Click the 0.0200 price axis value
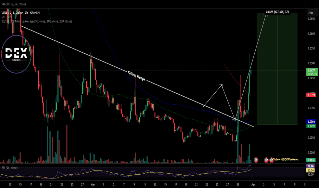The width and height of the screenshot is (319, 188). (311, 152)
